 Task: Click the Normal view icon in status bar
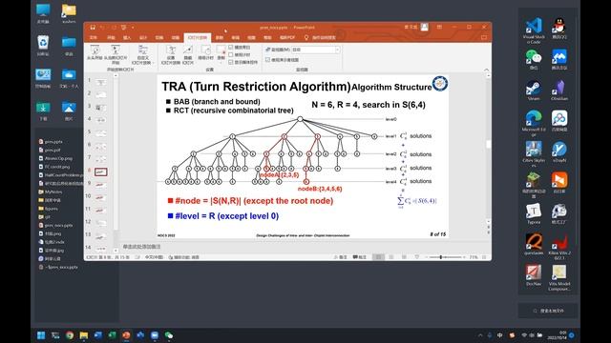[378, 257]
